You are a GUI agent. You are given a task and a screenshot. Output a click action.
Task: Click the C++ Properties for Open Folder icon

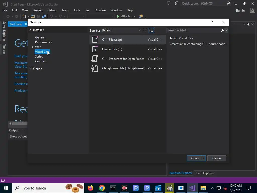(95, 59)
